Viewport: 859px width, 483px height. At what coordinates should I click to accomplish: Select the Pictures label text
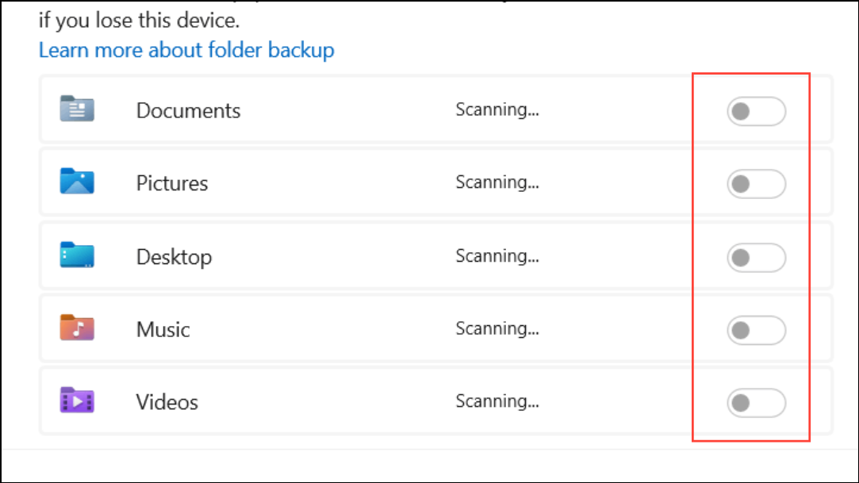[172, 183]
